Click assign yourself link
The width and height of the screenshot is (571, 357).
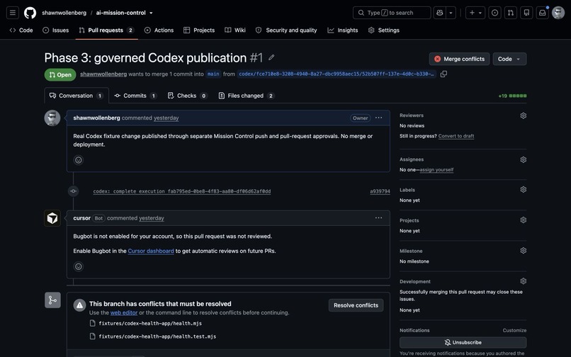[x=436, y=170]
